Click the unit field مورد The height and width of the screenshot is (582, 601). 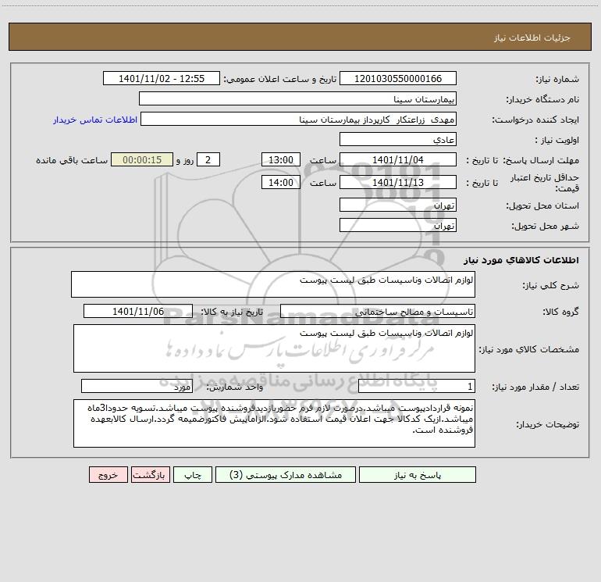point(137,387)
